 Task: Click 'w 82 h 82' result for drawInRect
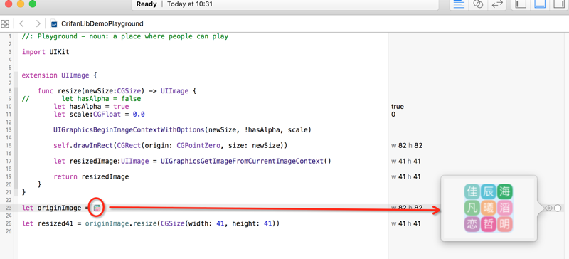pos(407,146)
